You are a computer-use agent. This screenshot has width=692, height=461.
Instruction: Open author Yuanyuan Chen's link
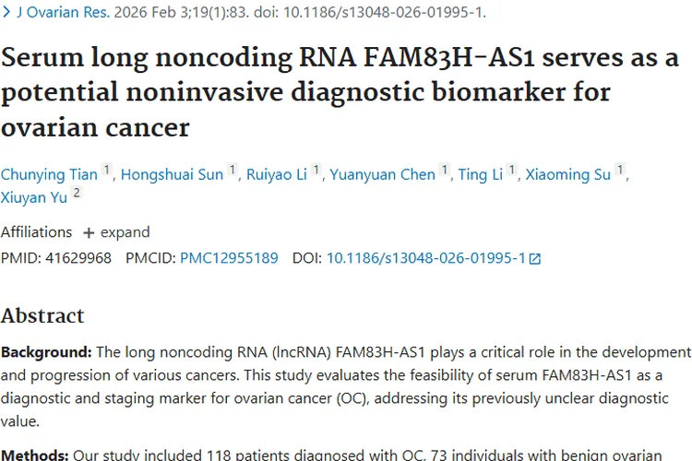(381, 174)
